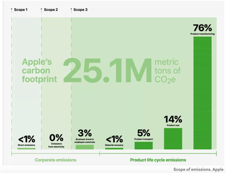226x173 pixels.
Task: Click the Business travel & employee commute bar
Action: (85, 147)
